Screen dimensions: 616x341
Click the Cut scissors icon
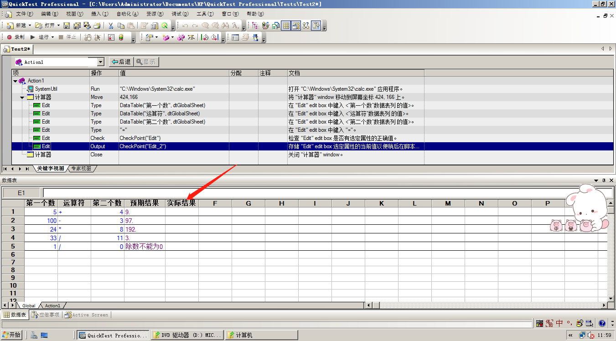pyautogui.click(x=111, y=26)
